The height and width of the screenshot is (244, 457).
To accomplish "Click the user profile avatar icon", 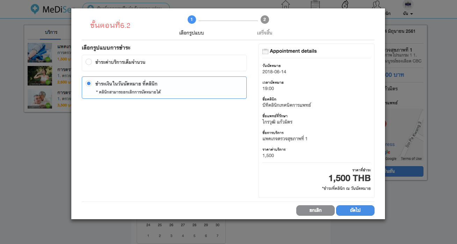I will tap(408, 4).
